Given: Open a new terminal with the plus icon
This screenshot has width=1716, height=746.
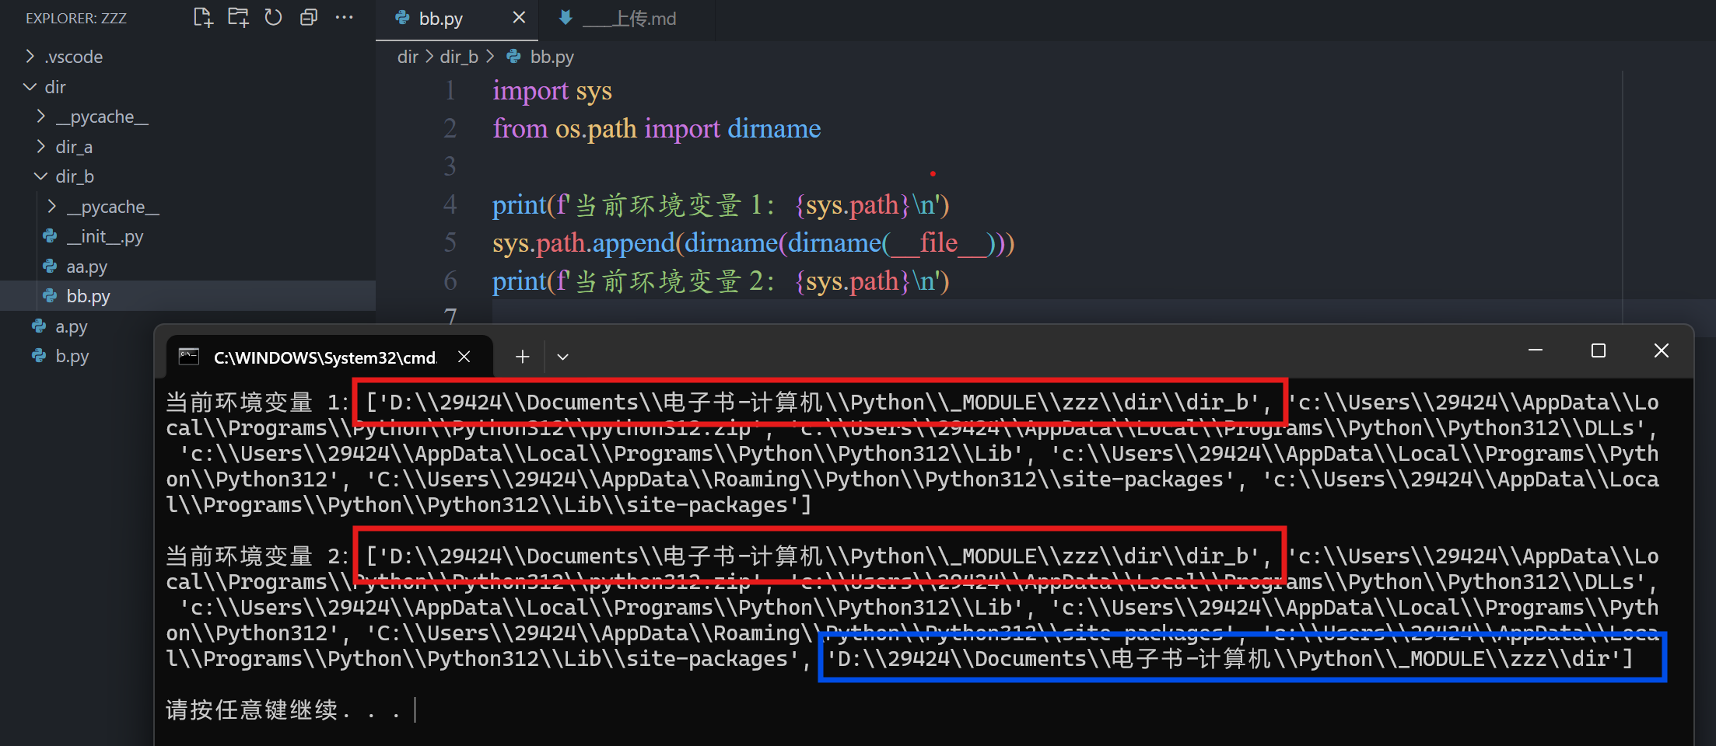Looking at the screenshot, I should [522, 356].
